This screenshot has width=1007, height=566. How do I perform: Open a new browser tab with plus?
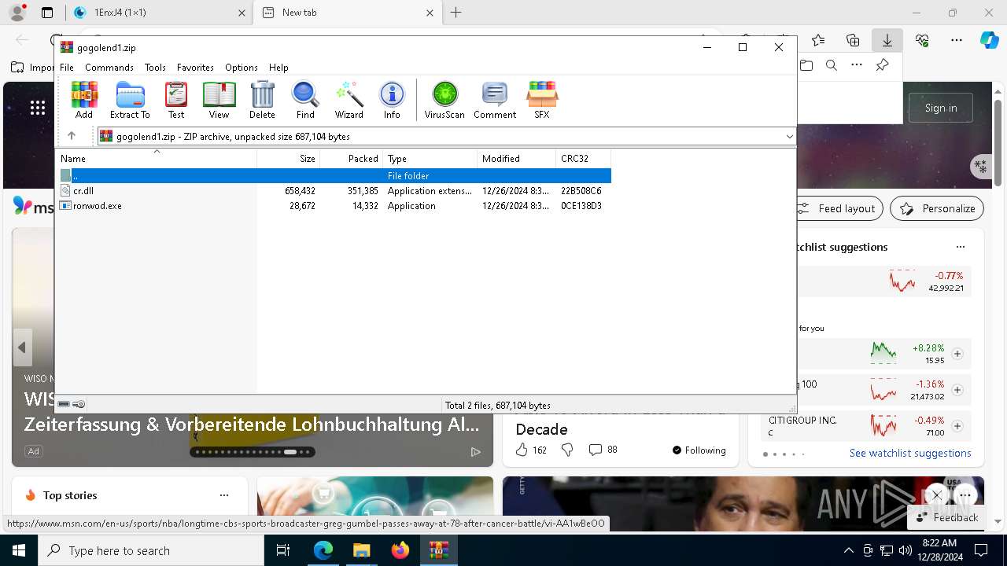pos(456,13)
